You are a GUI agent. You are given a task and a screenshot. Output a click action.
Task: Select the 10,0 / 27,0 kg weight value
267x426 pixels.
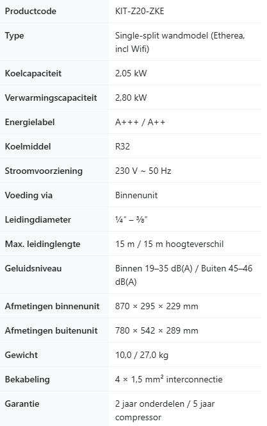tap(142, 355)
